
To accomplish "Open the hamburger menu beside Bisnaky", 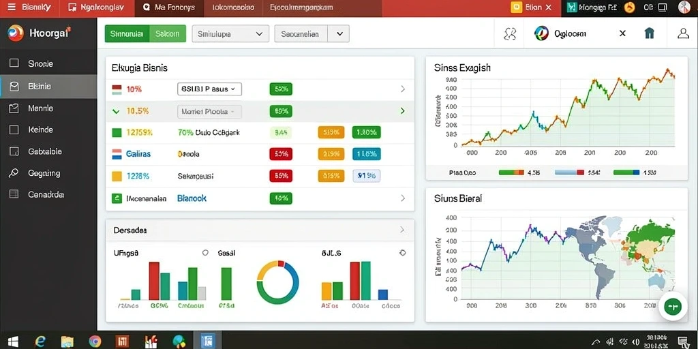I will pos(12,7).
